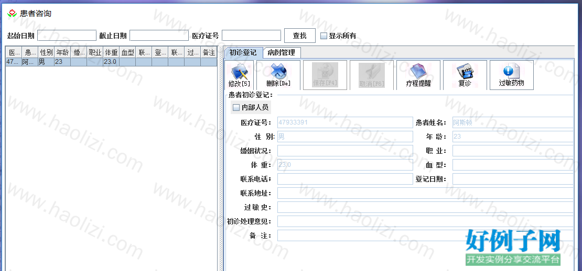Click the 联系电话 input field
Screen dimensions: 582x271
coord(345,179)
